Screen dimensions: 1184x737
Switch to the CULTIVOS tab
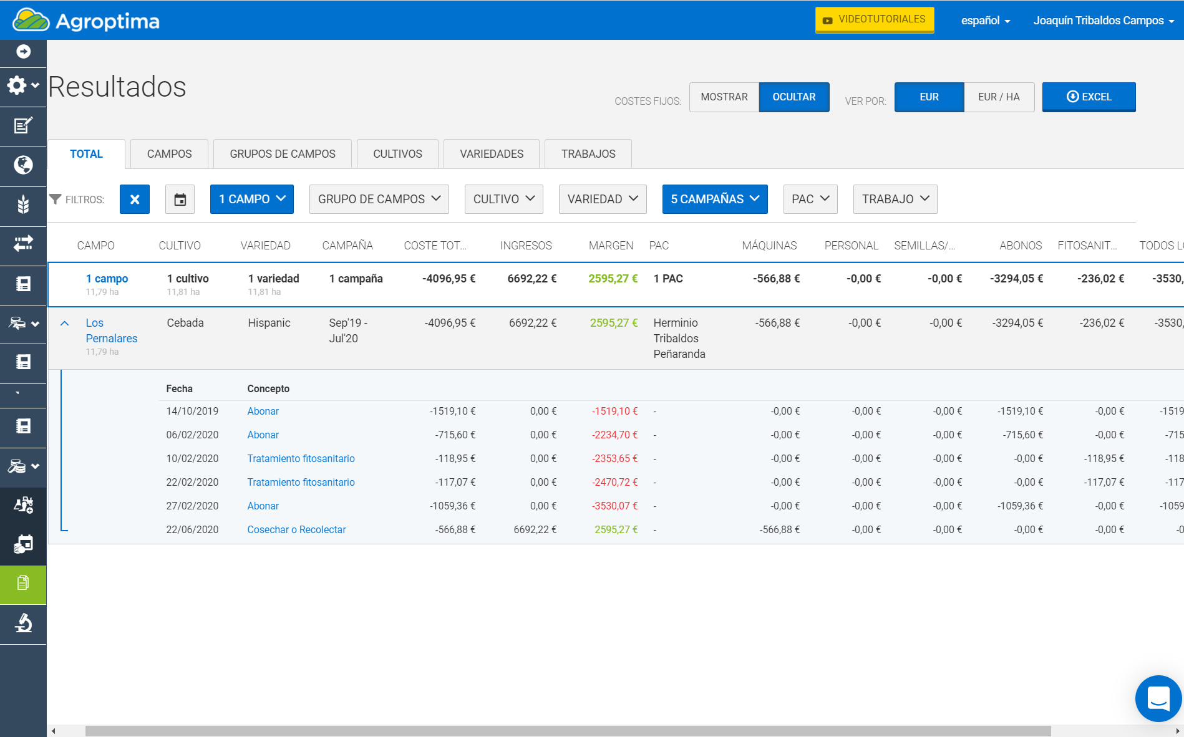click(x=397, y=154)
